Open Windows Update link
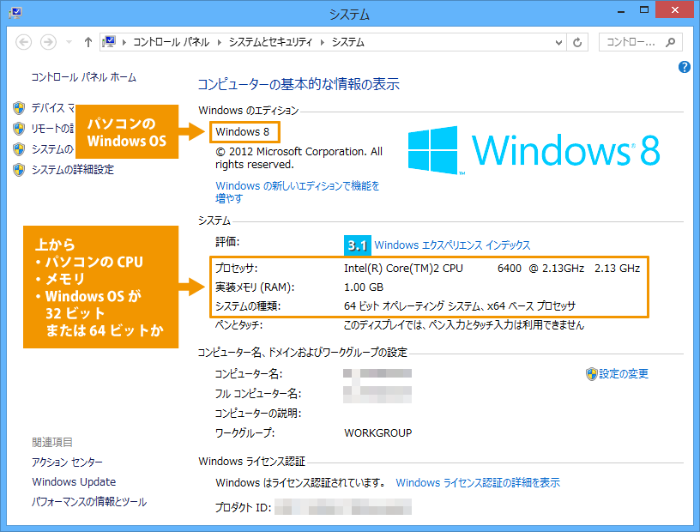The height and width of the screenshot is (532, 700). (x=74, y=482)
